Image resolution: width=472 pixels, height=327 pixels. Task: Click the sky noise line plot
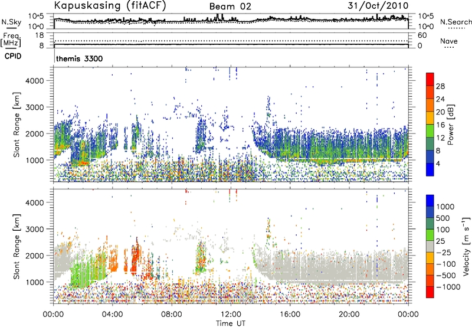coord(231,21)
